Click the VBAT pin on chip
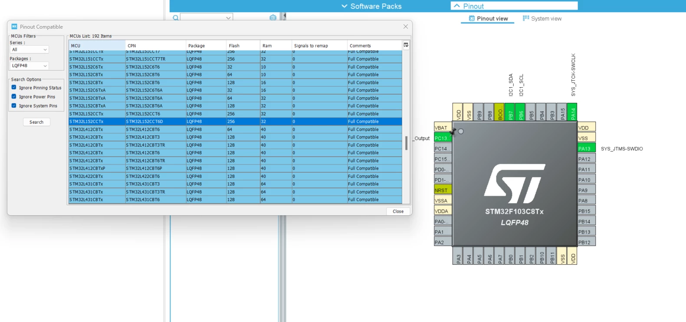This screenshot has height=322, width=686. click(x=443, y=128)
